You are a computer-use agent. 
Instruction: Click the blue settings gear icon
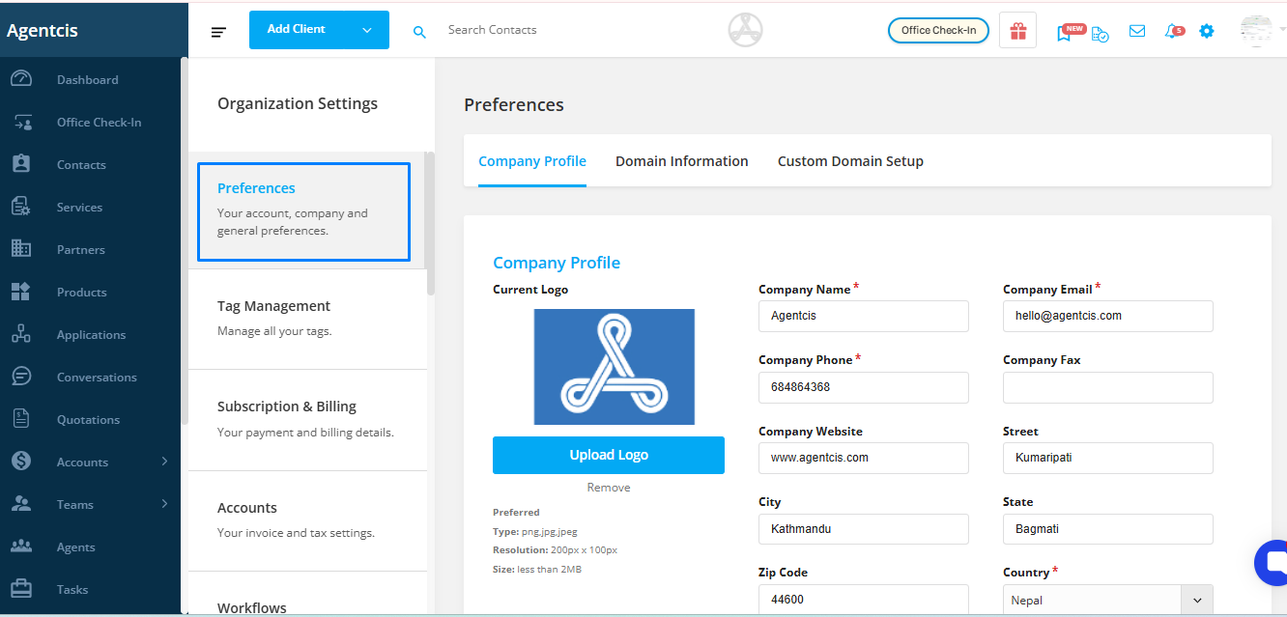(1207, 31)
